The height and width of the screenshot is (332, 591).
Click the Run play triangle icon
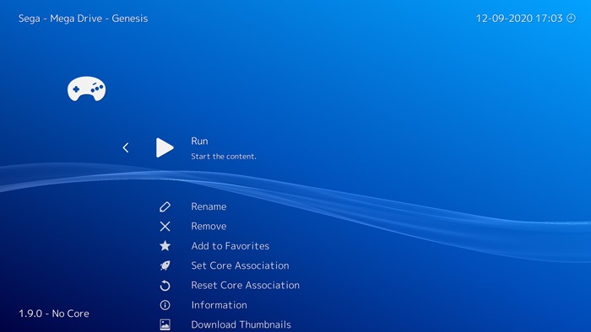[x=165, y=147]
